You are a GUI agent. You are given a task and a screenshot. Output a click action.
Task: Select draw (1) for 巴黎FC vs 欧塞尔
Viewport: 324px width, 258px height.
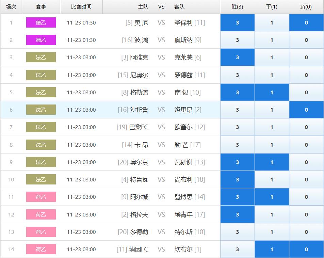click(272, 127)
